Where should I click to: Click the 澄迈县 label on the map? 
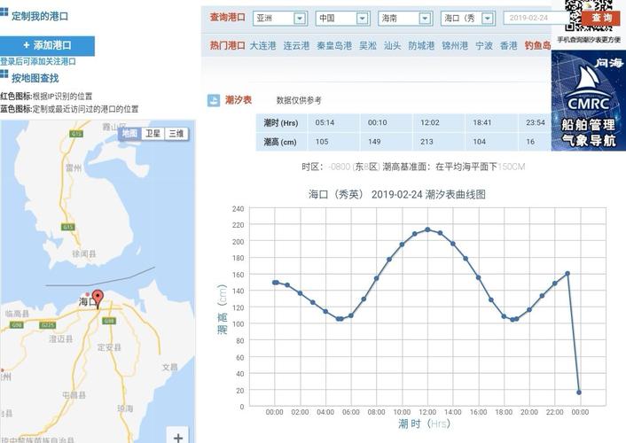coord(60,338)
